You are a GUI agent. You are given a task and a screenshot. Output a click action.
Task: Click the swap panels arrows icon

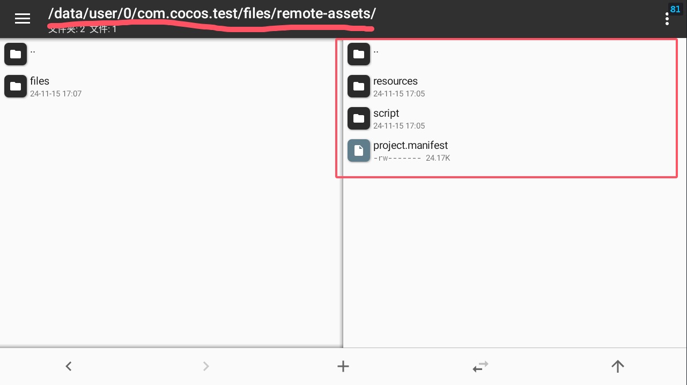(481, 366)
